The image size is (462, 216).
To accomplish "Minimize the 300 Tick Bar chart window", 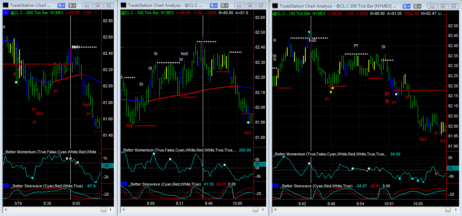I will tap(240, 5).
